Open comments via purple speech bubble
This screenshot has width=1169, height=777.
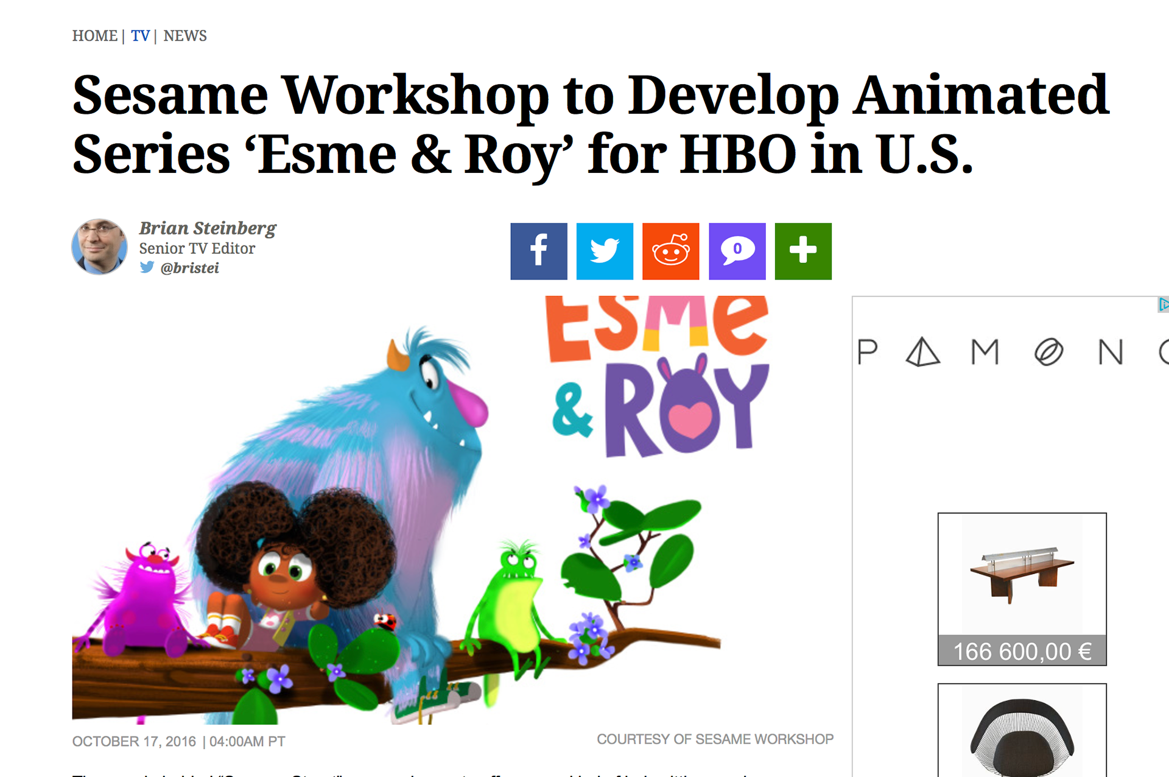[737, 251]
